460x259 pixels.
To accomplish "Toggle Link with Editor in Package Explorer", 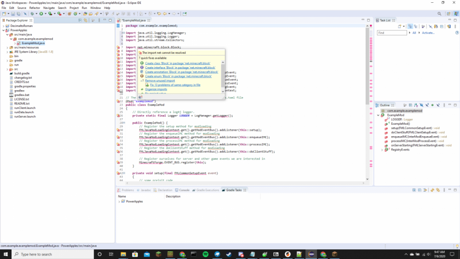I will click(x=86, y=20).
